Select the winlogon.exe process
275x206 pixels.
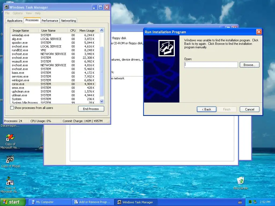pos(54,80)
